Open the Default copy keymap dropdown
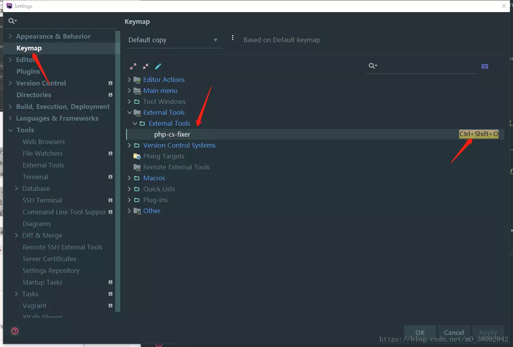513x347 pixels. 174,40
